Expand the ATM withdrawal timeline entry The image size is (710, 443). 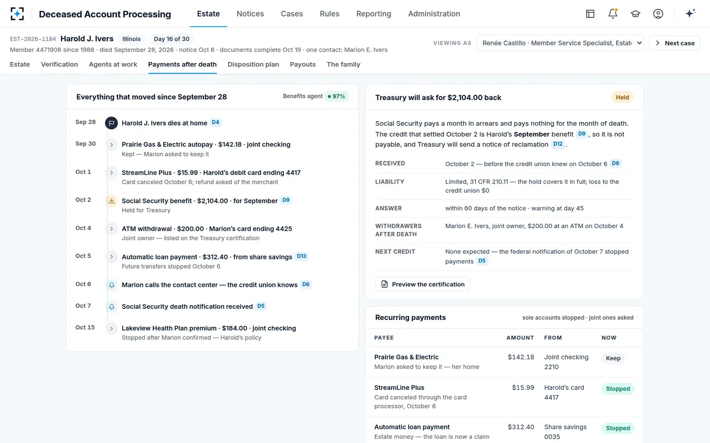111,229
